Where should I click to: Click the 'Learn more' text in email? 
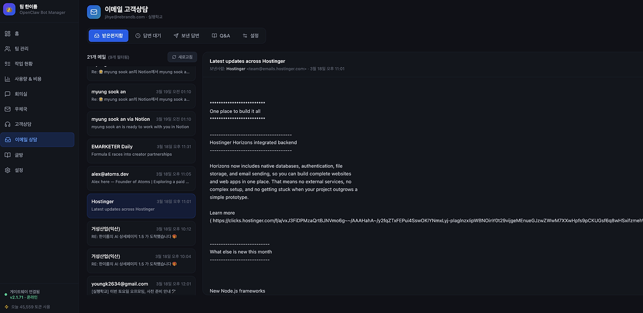tap(222, 213)
